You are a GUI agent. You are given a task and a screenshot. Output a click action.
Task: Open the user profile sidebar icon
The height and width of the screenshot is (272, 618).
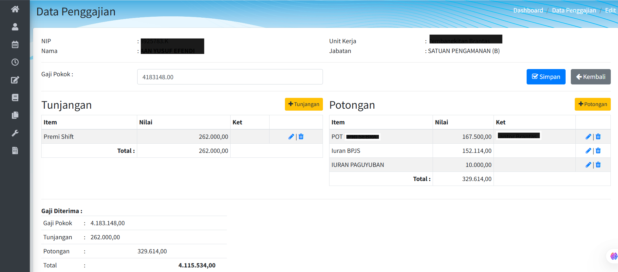(15, 27)
